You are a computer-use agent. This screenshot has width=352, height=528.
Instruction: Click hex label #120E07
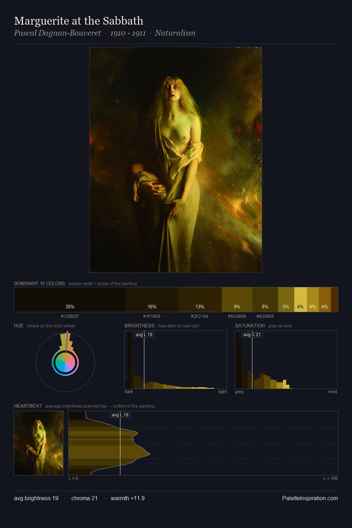[x=70, y=316]
